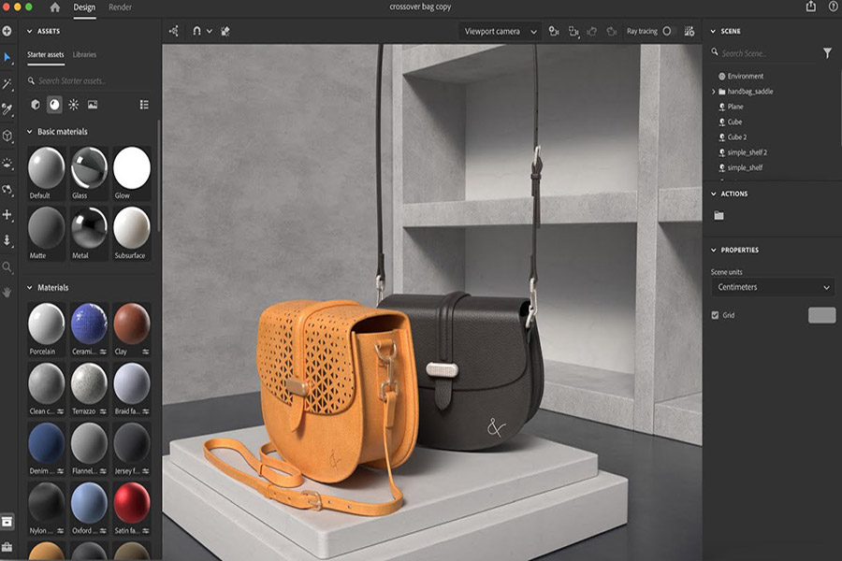Screen dimensions: 842x561
Task: Filter assets by Images icon
Action: [93, 105]
